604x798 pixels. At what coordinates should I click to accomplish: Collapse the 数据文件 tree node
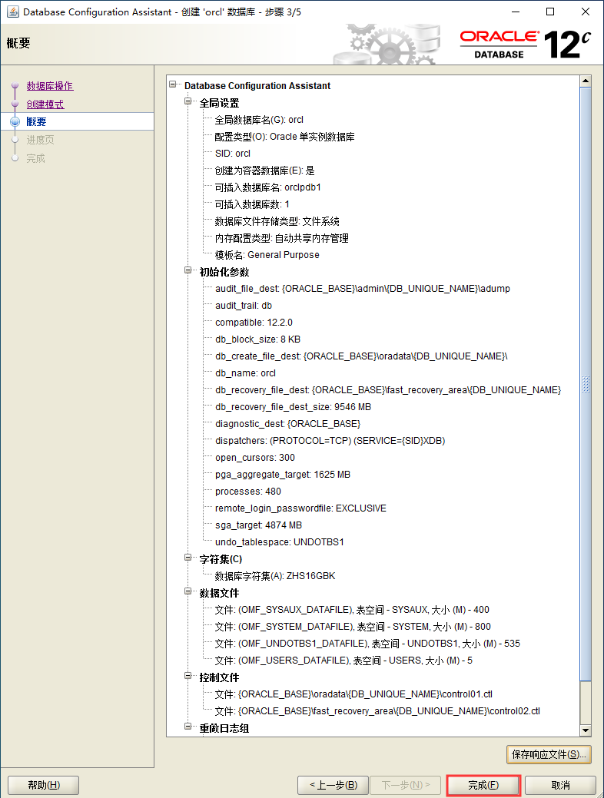pyautogui.click(x=189, y=593)
